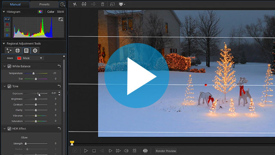The height and width of the screenshot is (155, 275).
Task: Collapse the Histogram section
Action: point(4,12)
